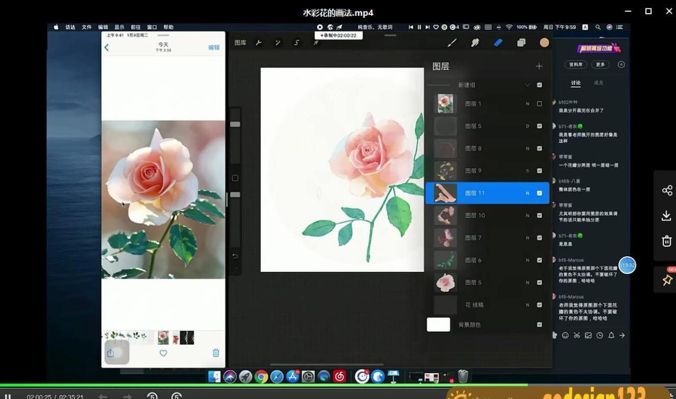The width and height of the screenshot is (676, 399).
Task: Click the 更多 button in sidebar
Action: (600, 64)
